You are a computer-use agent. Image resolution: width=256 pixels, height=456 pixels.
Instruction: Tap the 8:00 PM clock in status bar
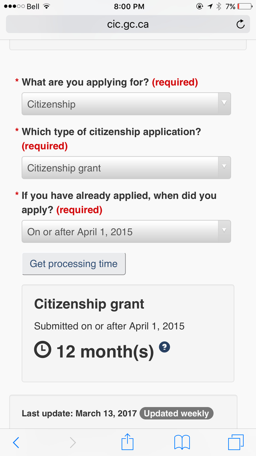129,6
